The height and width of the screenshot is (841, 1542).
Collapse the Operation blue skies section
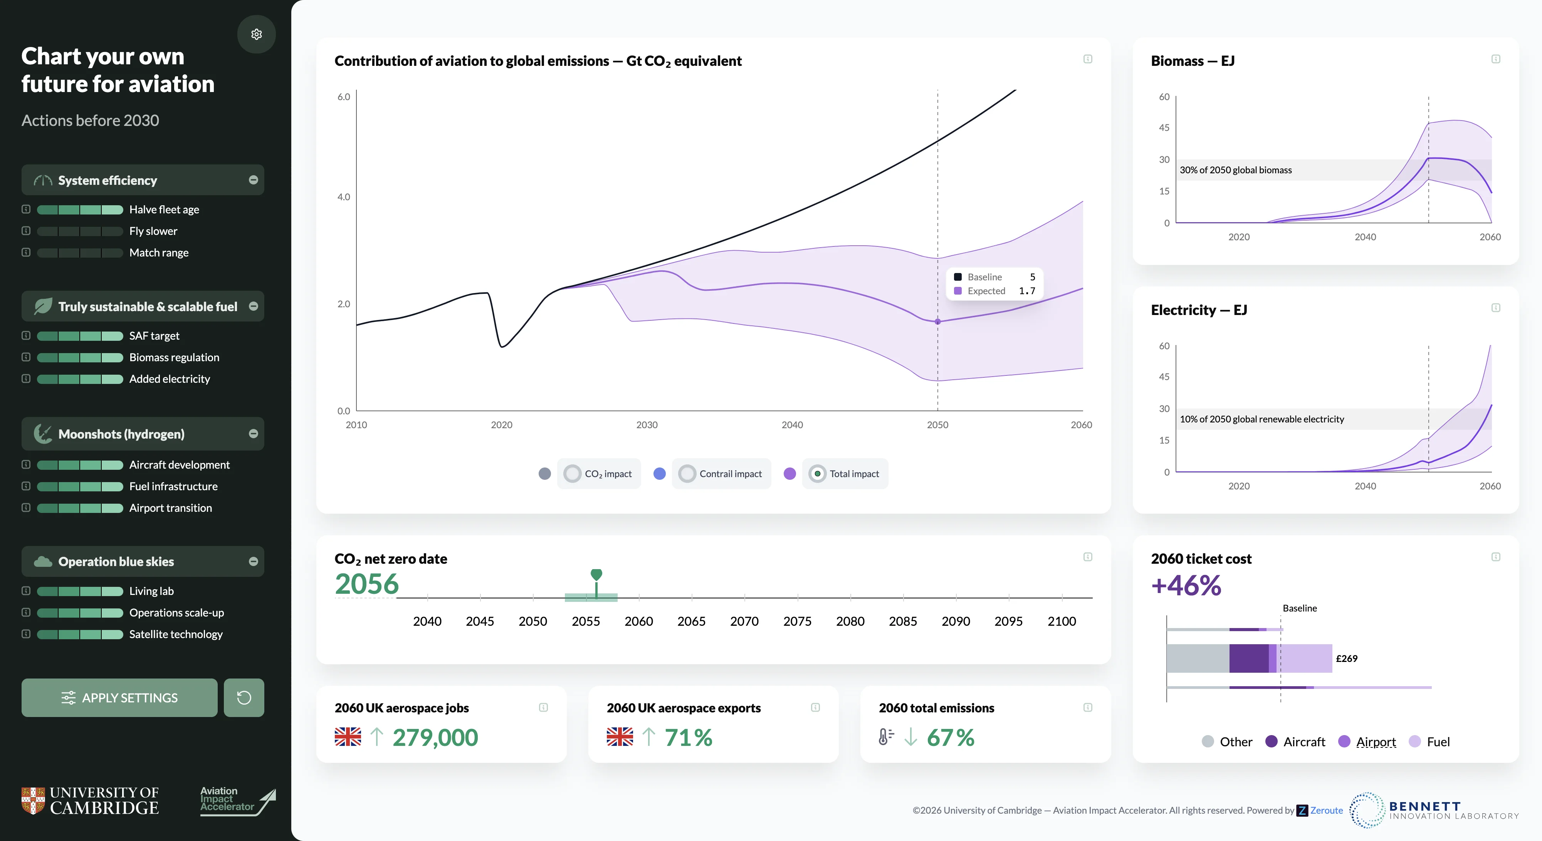coord(253,561)
